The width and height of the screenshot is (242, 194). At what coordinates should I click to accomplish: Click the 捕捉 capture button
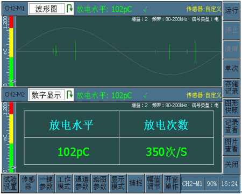coord(136,183)
